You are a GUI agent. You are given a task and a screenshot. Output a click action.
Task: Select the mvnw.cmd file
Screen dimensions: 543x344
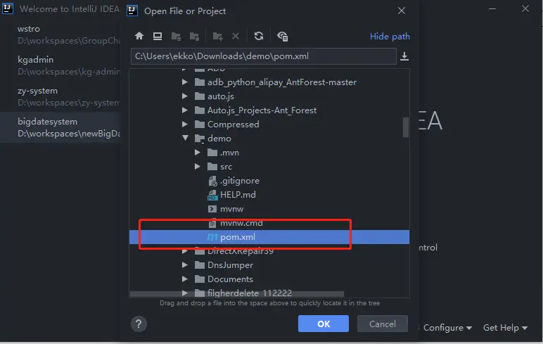pos(241,224)
